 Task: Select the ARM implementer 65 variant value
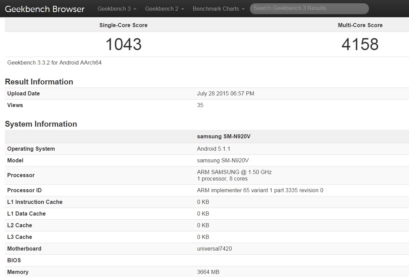pos(260,190)
